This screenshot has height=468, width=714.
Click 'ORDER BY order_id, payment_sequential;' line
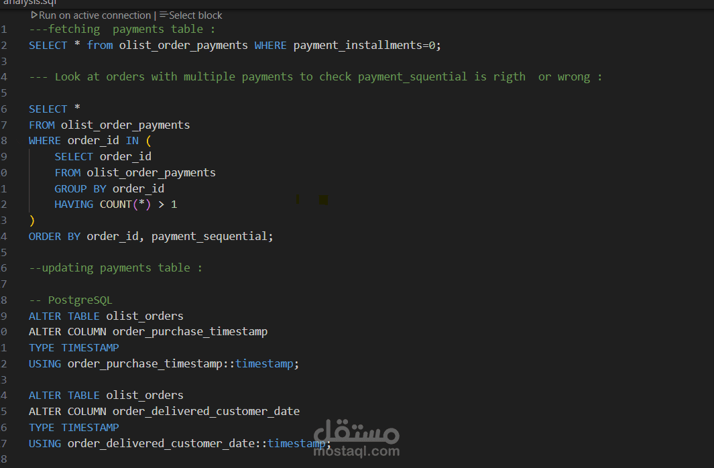tap(151, 236)
